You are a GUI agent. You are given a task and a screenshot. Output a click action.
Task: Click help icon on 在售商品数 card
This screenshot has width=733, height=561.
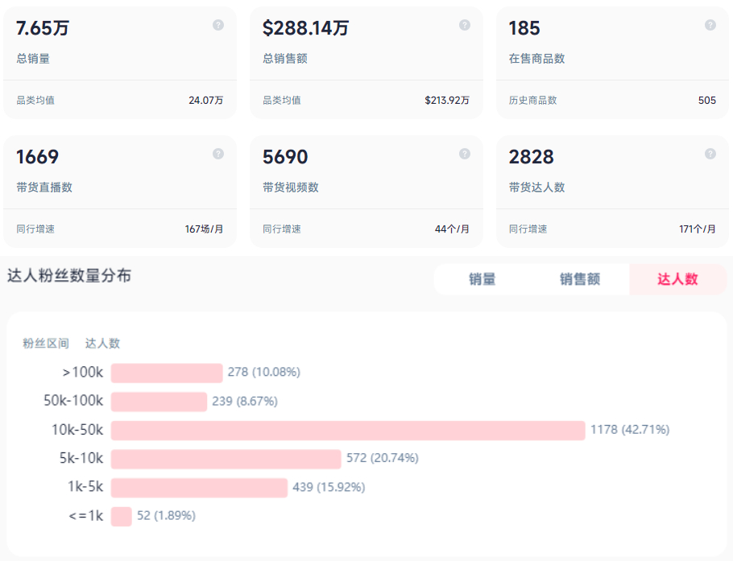click(710, 25)
